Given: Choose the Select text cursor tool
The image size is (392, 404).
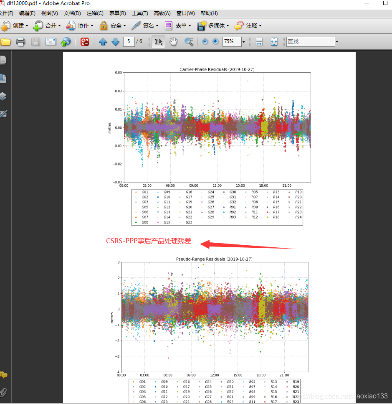Looking at the screenshot, I should [x=159, y=42].
